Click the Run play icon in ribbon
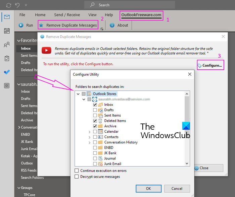Viewport: 235px width, 197px height. 21,25
